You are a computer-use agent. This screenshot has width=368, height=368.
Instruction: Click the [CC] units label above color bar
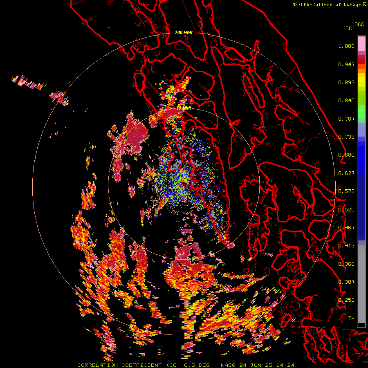(349, 28)
